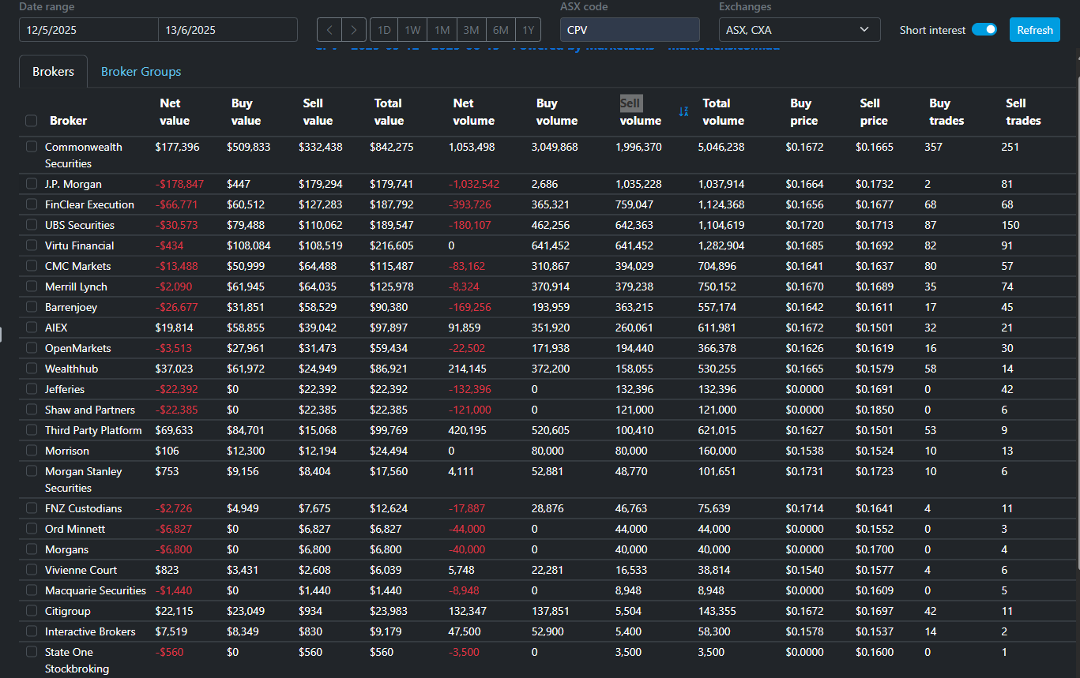The image size is (1080, 678).
Task: Select the FinClear Execution checkbox
Action: 32,204
